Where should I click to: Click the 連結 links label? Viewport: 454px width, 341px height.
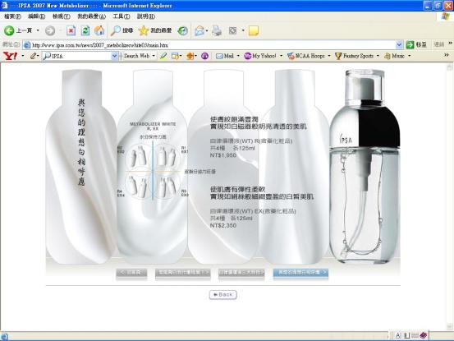click(x=439, y=44)
